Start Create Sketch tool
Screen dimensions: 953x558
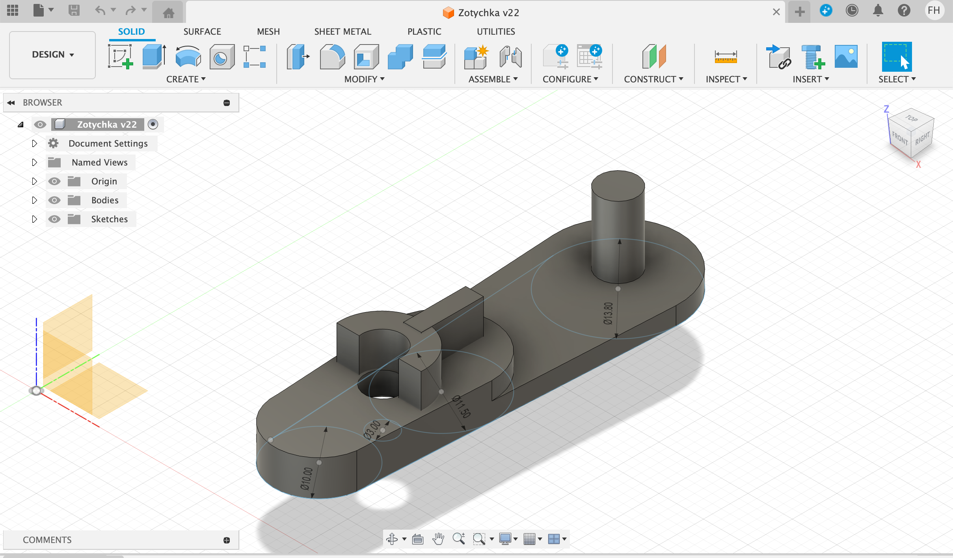pyautogui.click(x=121, y=57)
